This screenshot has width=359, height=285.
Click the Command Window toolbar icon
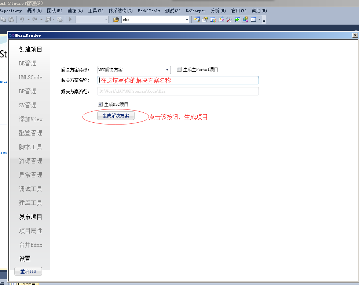click(x=253, y=19)
